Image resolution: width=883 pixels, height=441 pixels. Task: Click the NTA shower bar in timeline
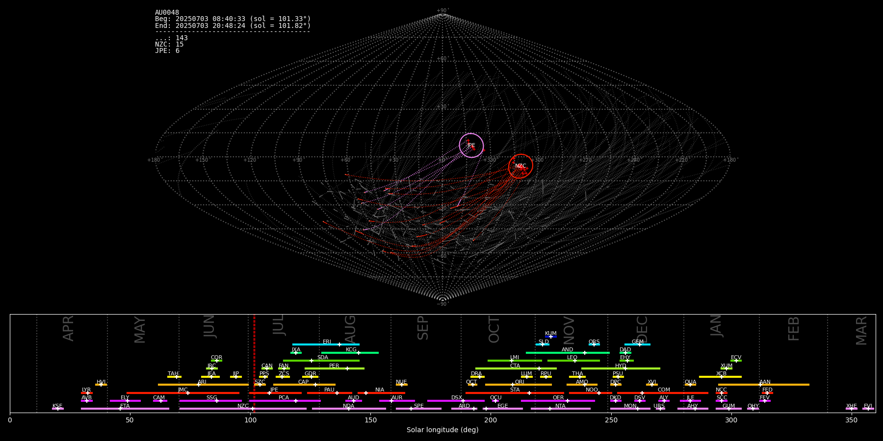(560, 409)
